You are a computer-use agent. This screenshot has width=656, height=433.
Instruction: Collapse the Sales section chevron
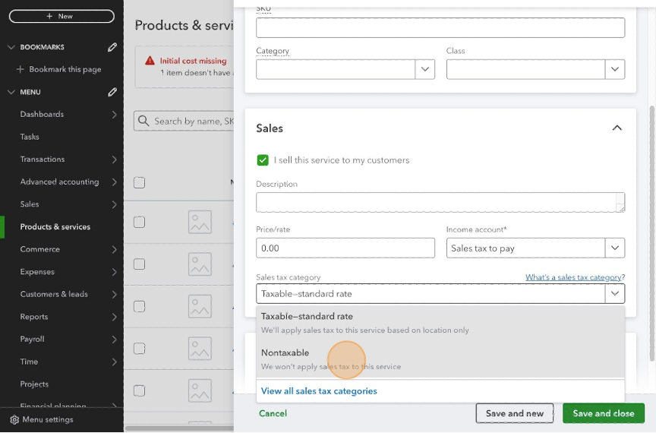pos(617,128)
